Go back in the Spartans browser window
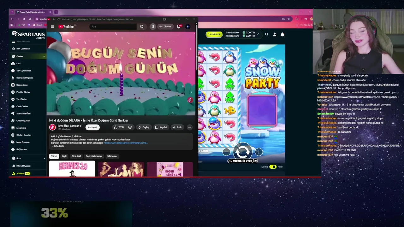Screen dimensions: 404x227 coord(12,19)
